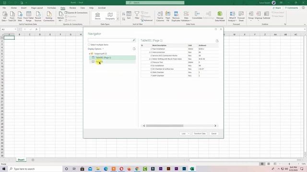Click the preview refresh icon near Table001 title
Screen dimensions: 307x172
coord(217,41)
